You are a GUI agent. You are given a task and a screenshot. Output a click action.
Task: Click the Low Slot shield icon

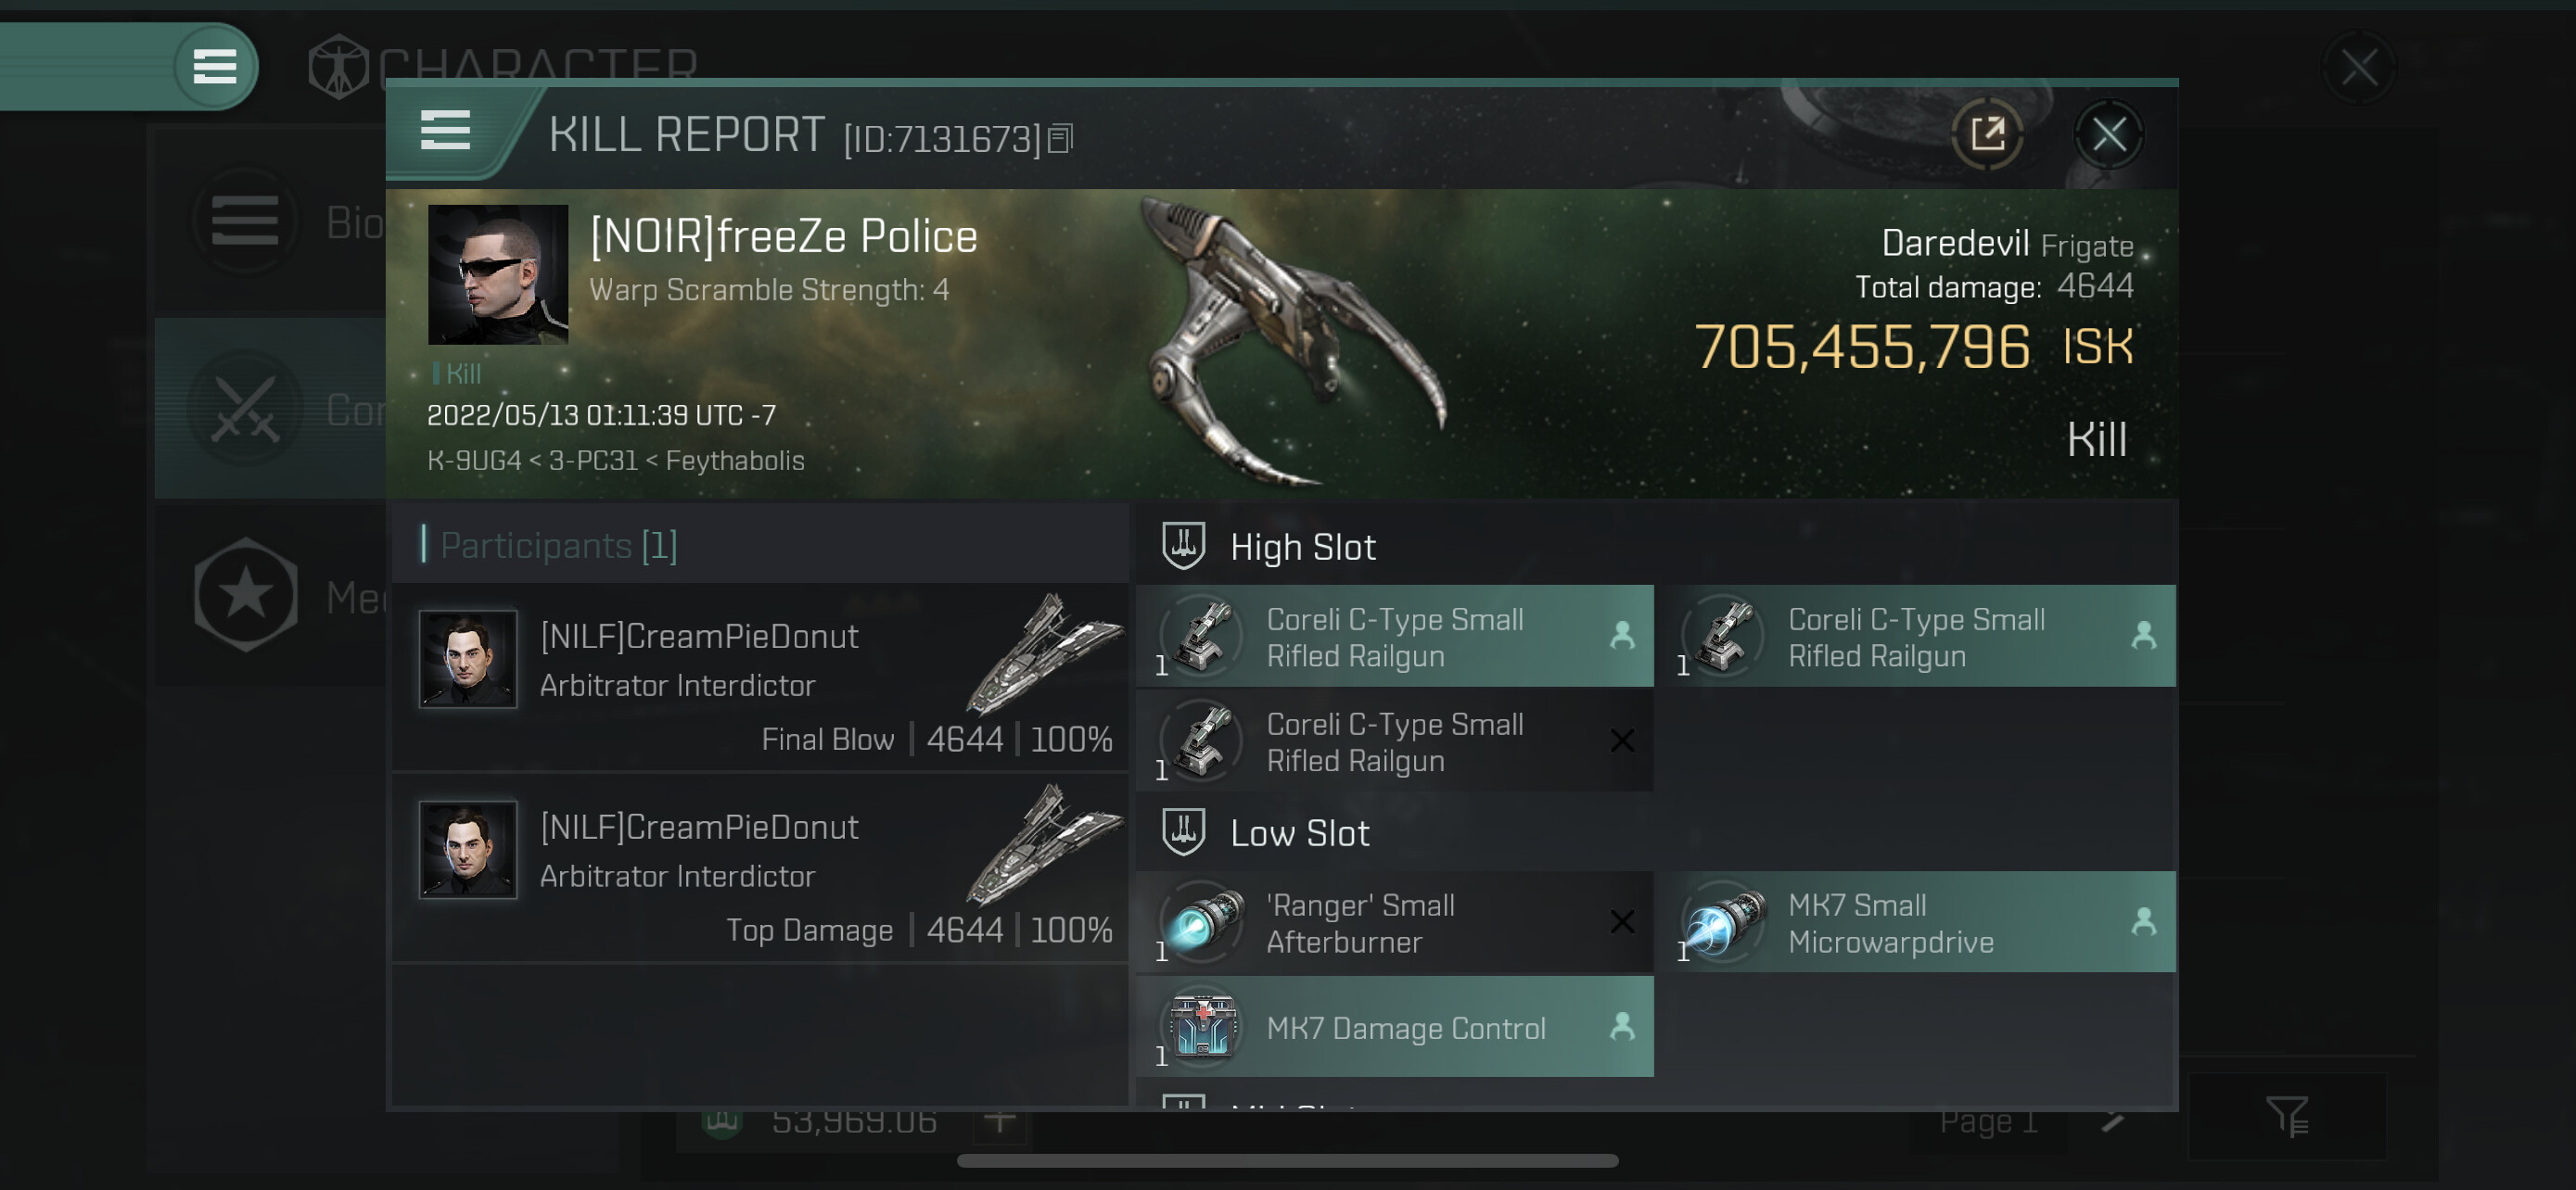pyautogui.click(x=1183, y=831)
